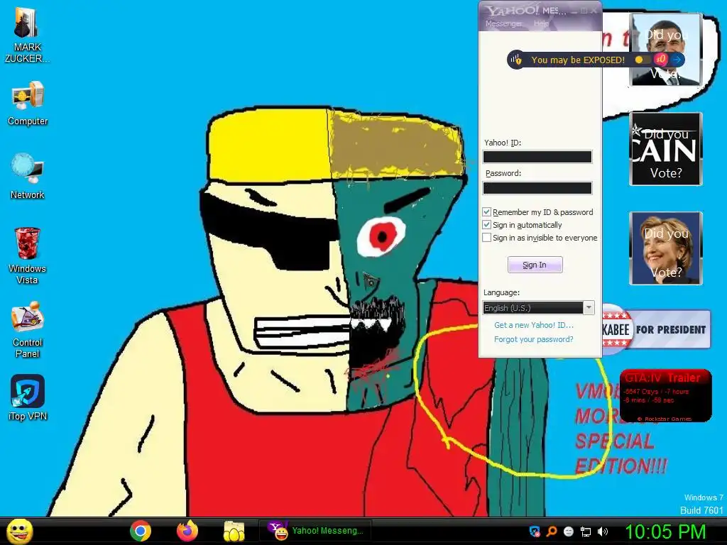Open the MARK ZUCKER... desktop icon
Image resolution: width=727 pixels, height=545 pixels.
pyautogui.click(x=27, y=35)
